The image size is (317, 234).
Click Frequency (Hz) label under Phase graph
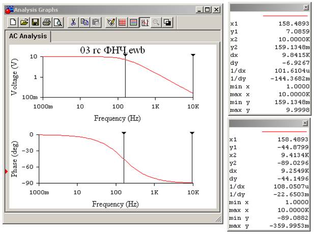(115, 204)
